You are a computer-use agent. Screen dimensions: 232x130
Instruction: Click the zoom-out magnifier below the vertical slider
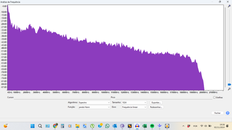pos(229,89)
